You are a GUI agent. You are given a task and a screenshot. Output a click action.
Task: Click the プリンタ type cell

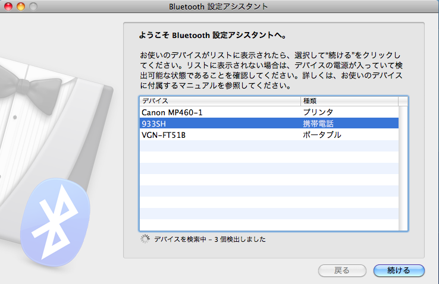tap(318, 112)
